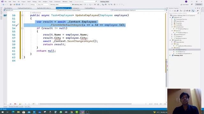Screen dimensions: 204x114
Task: Select EmployeeDepartment.cs in Solution Explorer
Action: [185, 54]
